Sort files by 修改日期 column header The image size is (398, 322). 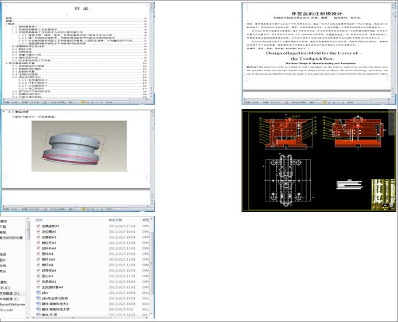115,220
